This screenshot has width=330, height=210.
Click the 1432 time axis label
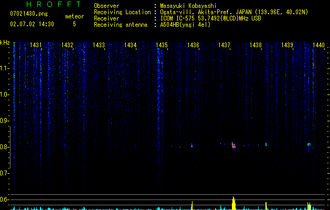tap(67, 45)
